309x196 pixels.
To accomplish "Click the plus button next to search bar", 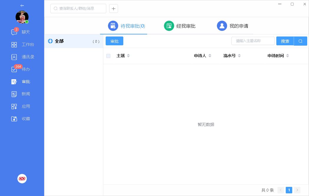I will 114,9.
